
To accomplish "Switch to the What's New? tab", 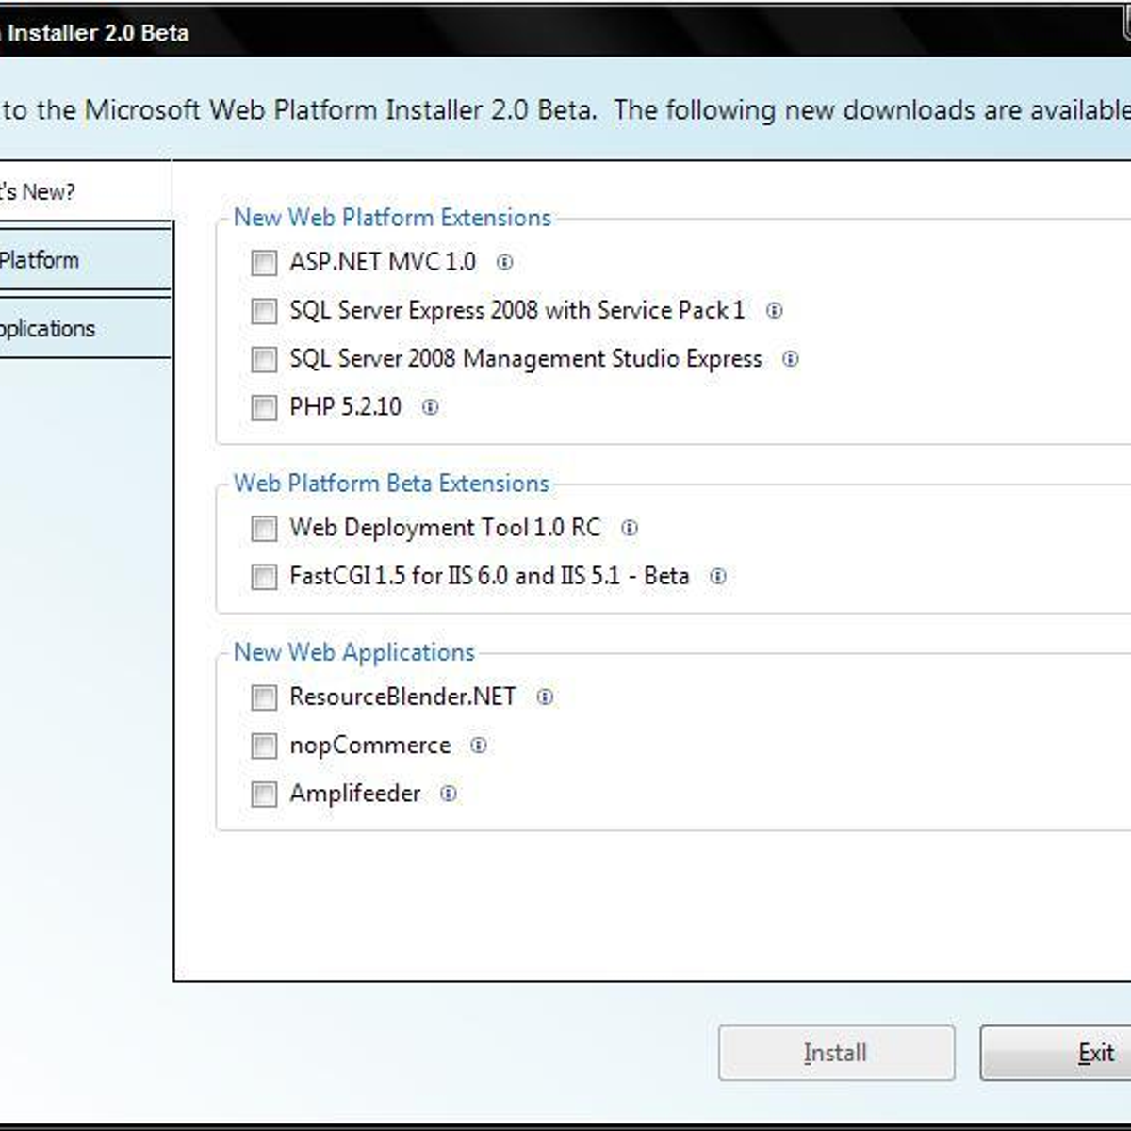I will point(86,191).
